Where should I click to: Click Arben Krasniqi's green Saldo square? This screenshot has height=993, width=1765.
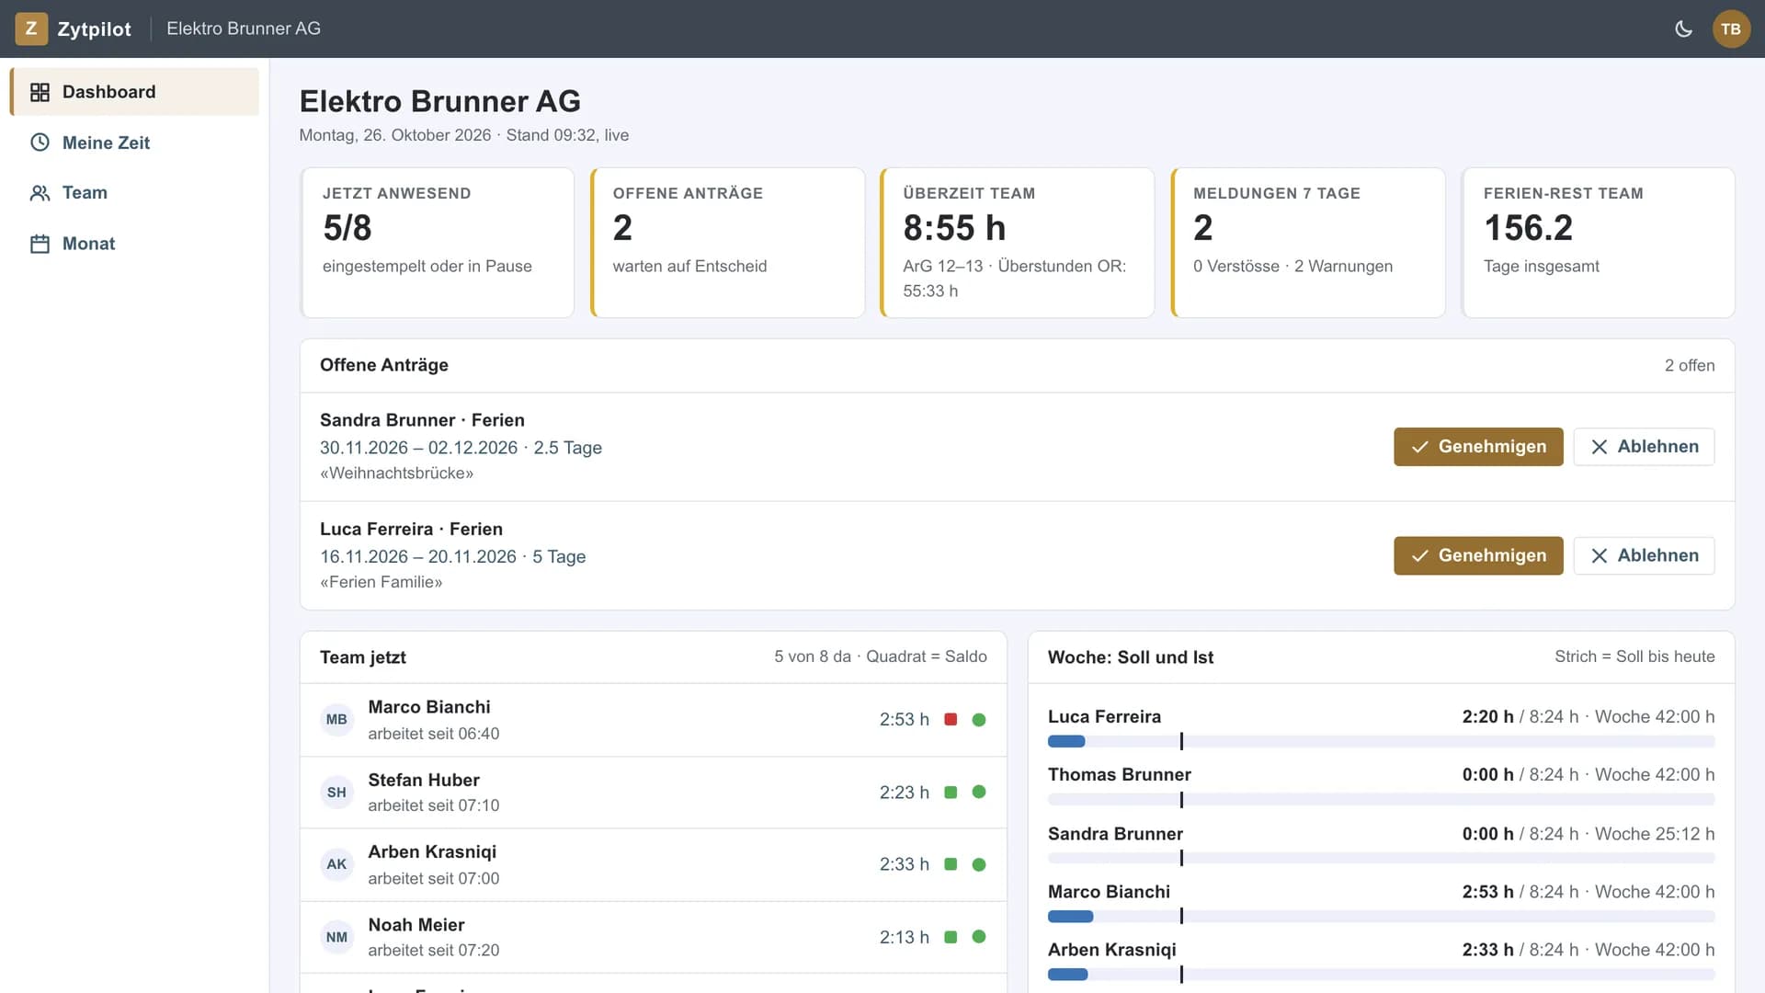point(951,864)
